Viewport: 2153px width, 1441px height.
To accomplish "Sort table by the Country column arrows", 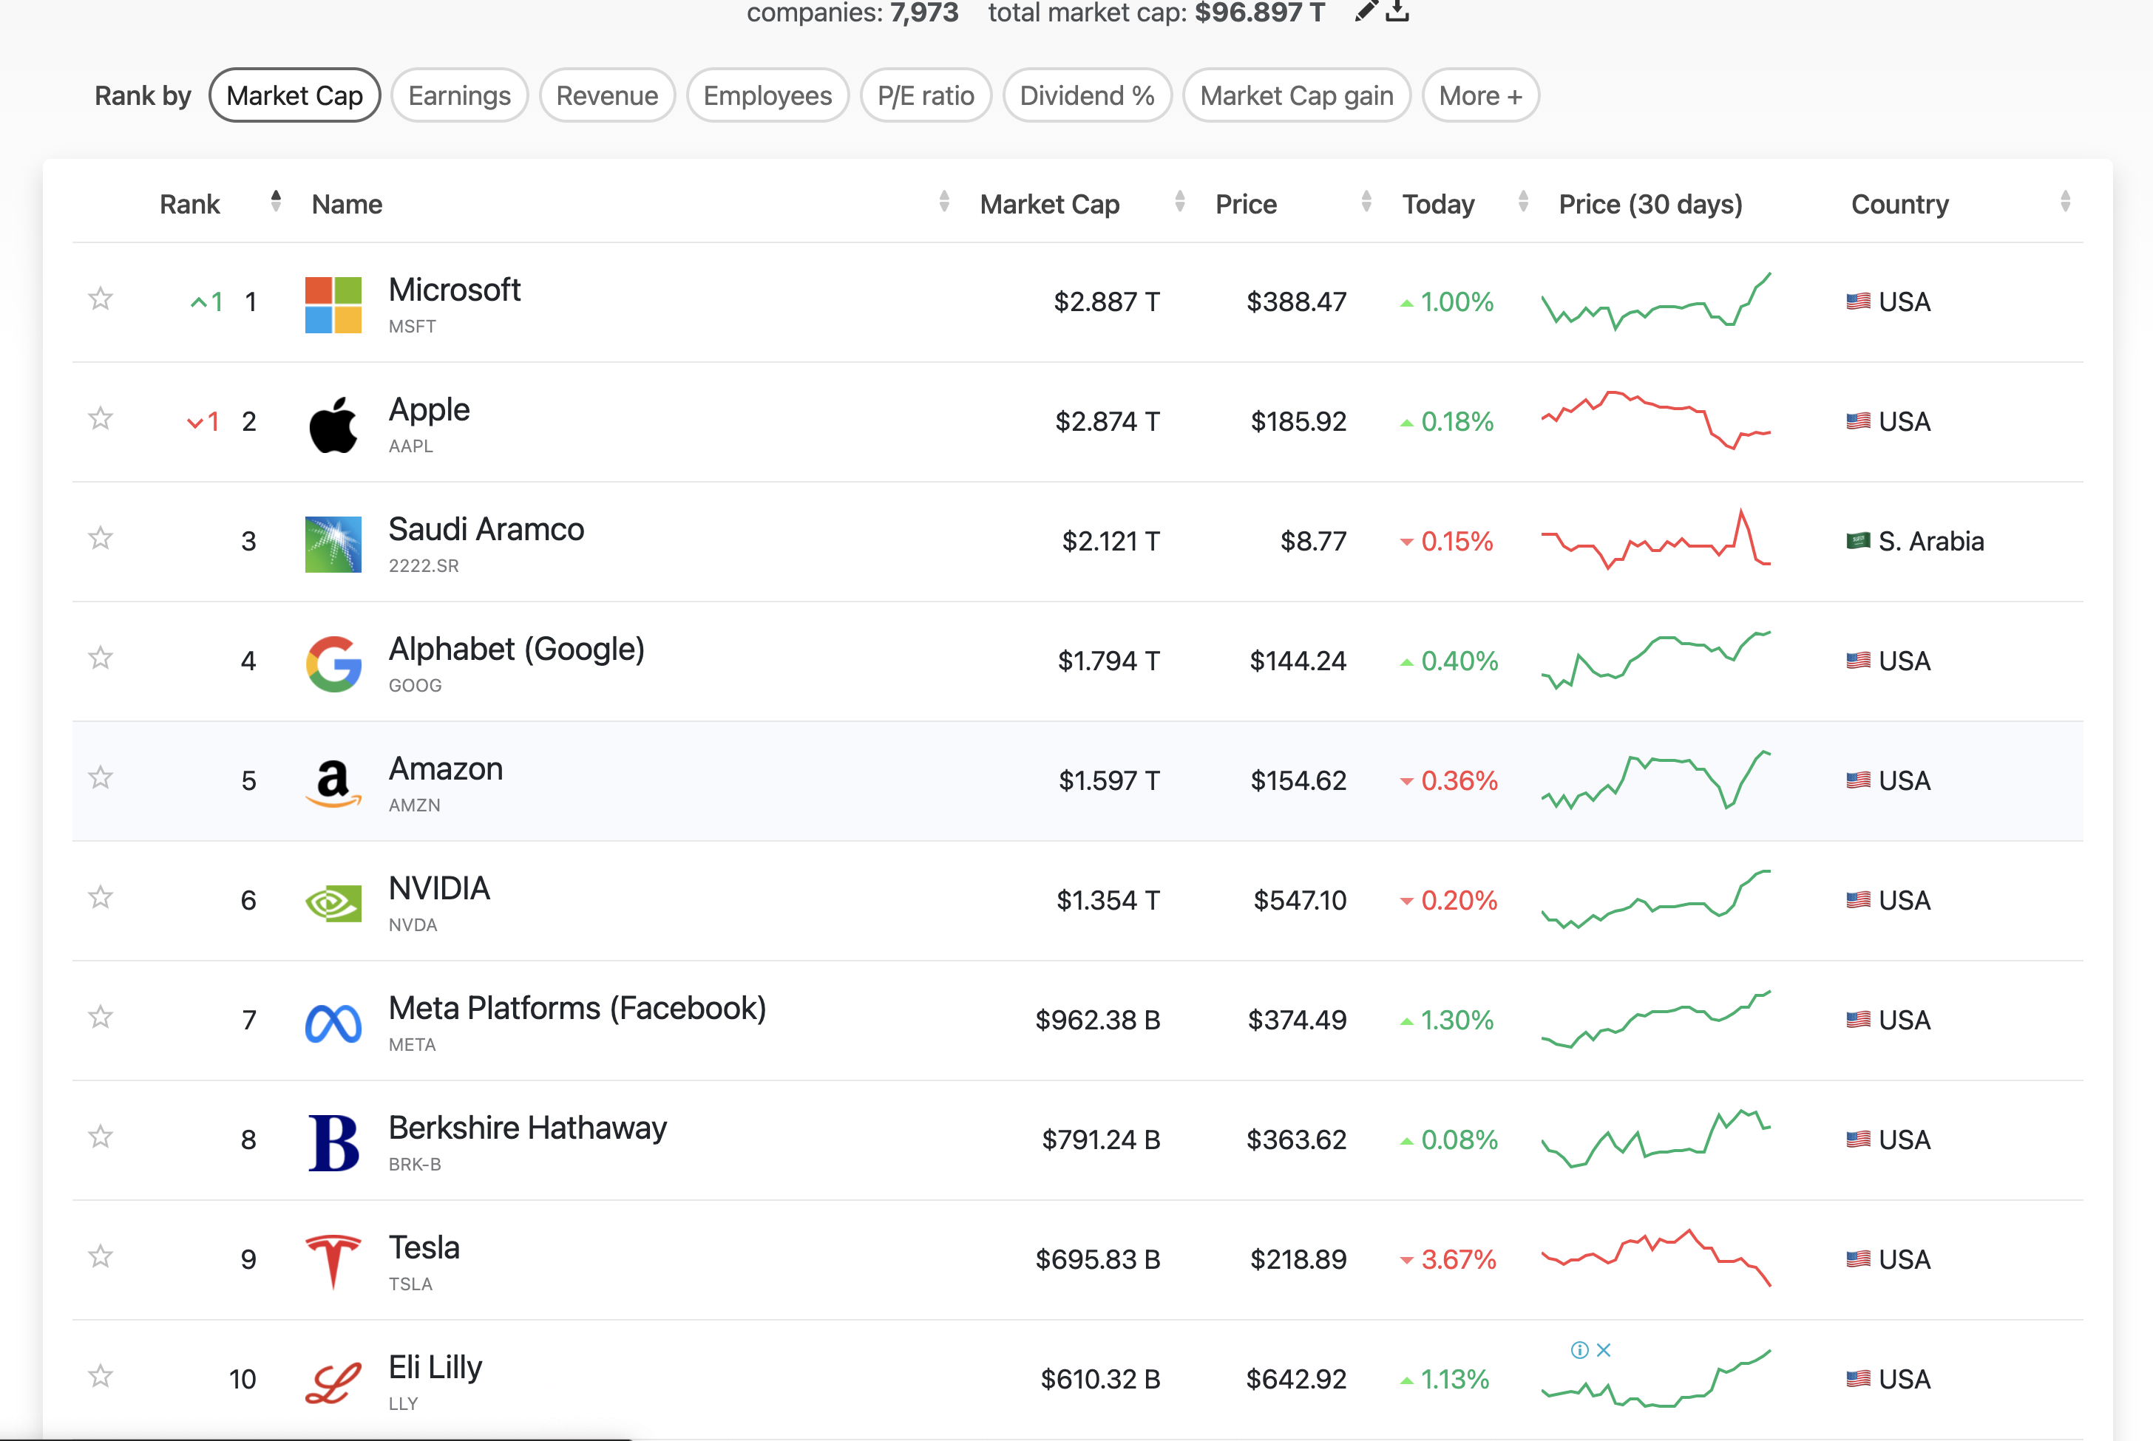I will click(2065, 202).
